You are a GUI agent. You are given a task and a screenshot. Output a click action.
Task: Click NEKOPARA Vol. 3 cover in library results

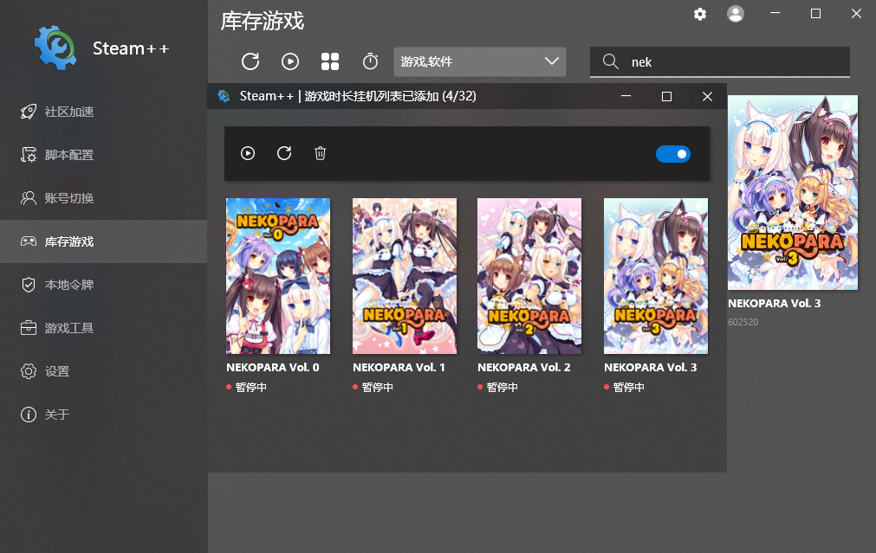coord(793,192)
